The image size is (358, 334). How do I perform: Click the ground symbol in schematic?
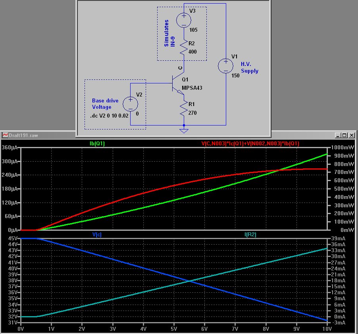(x=184, y=130)
